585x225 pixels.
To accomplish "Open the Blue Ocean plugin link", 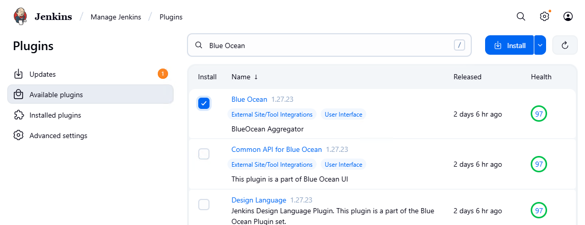I will point(249,99).
